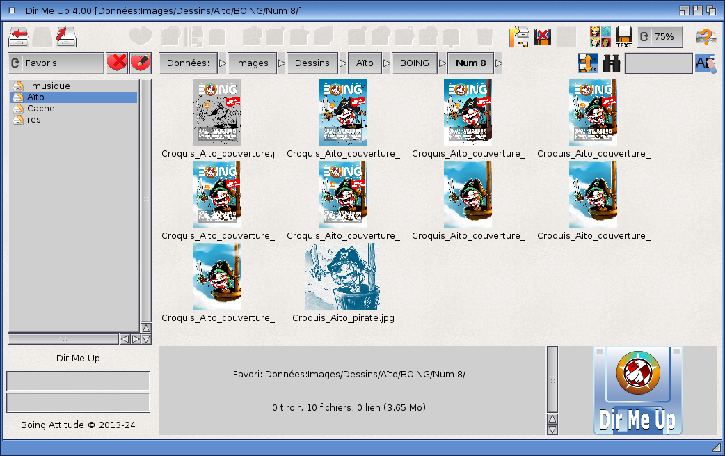Select the Cache entry in favorites list
This screenshot has width=725, height=456.
tap(40, 109)
